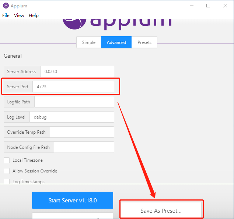234x219 pixels.
Task: Maximize the Appium window
Action: (208, 6)
